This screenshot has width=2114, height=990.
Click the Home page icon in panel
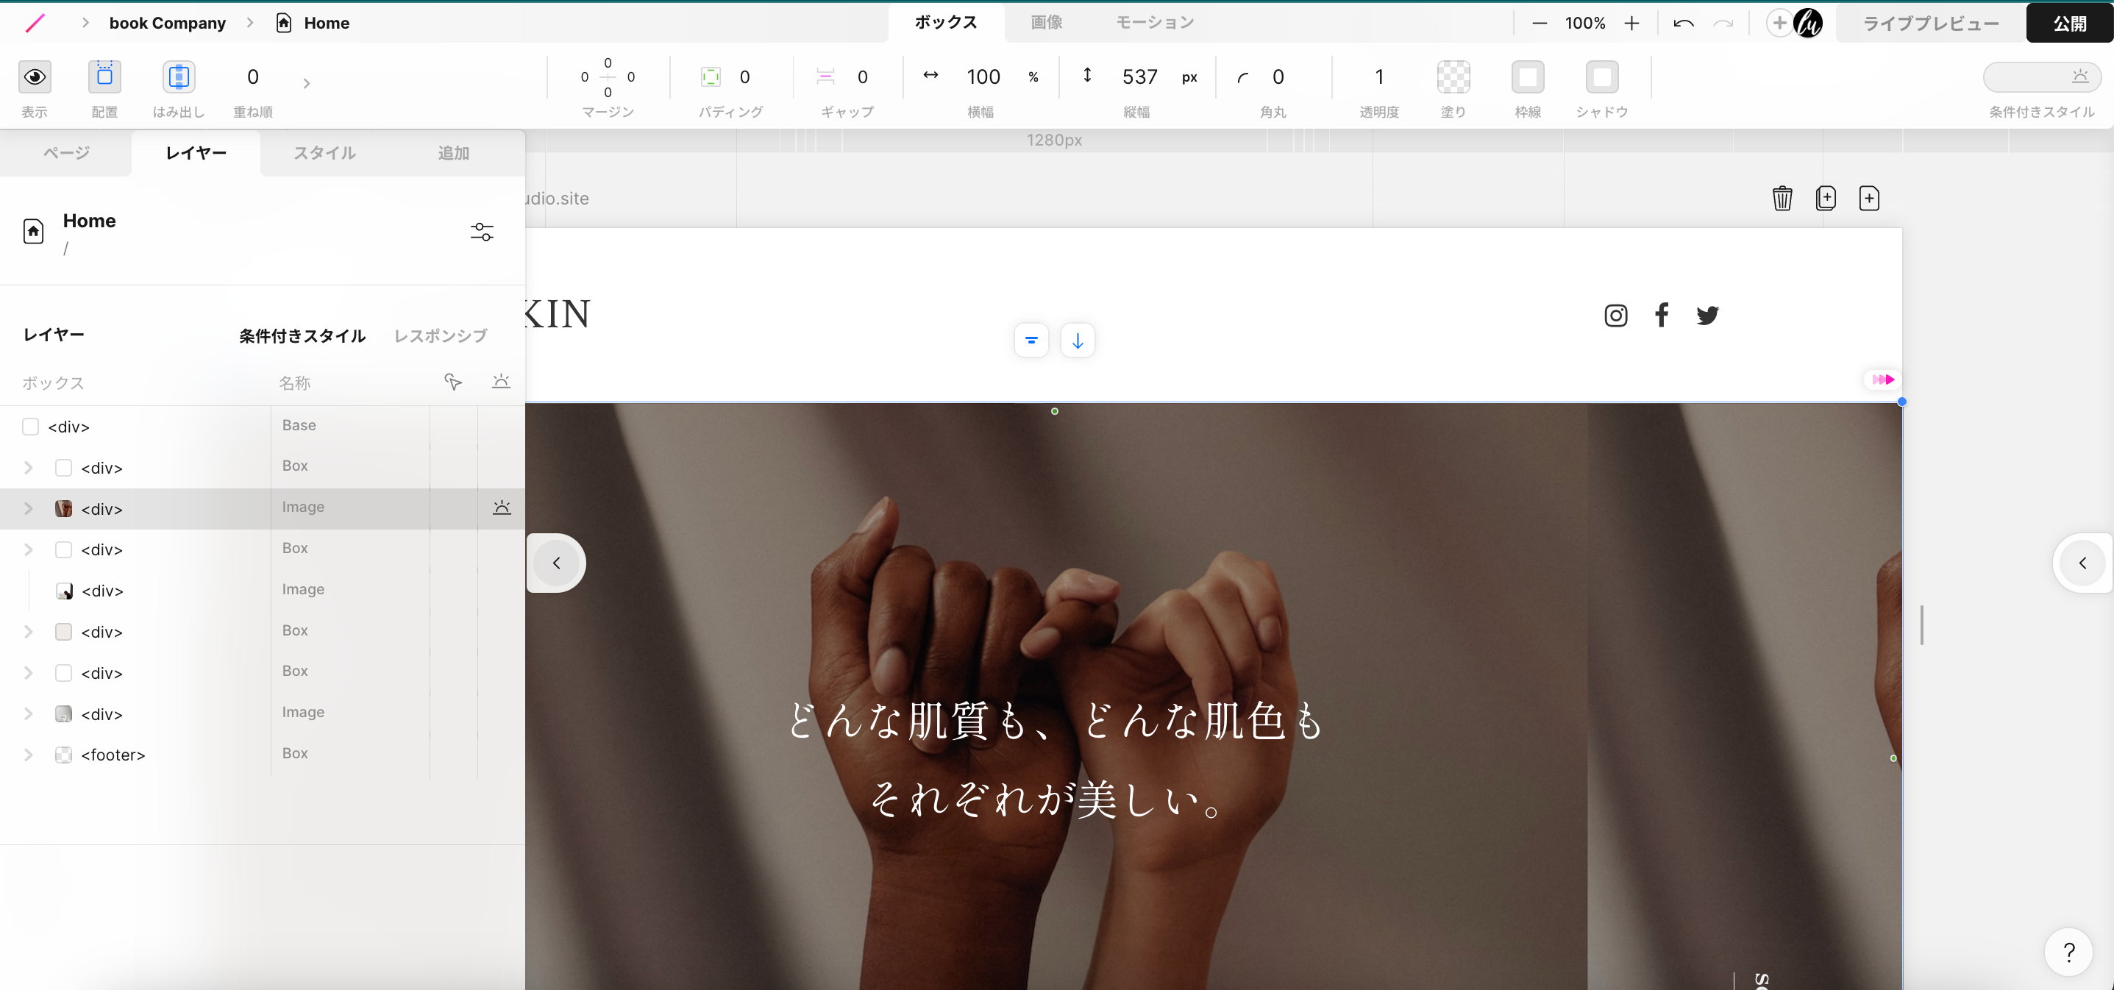tap(34, 232)
